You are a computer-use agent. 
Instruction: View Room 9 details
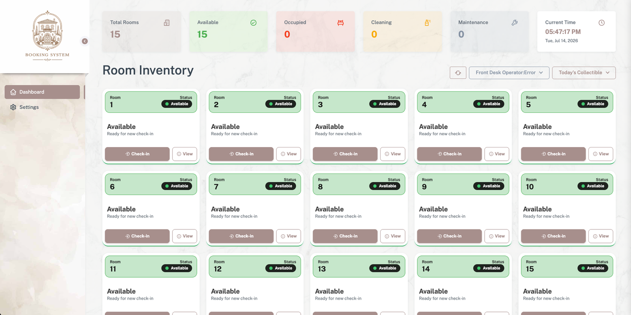coord(497,236)
